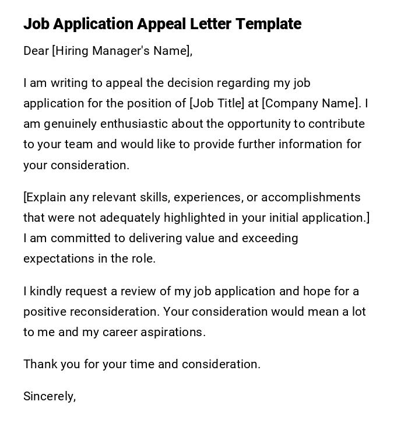This screenshot has width=408, height=433.
Task: Click "your consideration." ending the first paragraph
Action: pyautogui.click(x=76, y=165)
